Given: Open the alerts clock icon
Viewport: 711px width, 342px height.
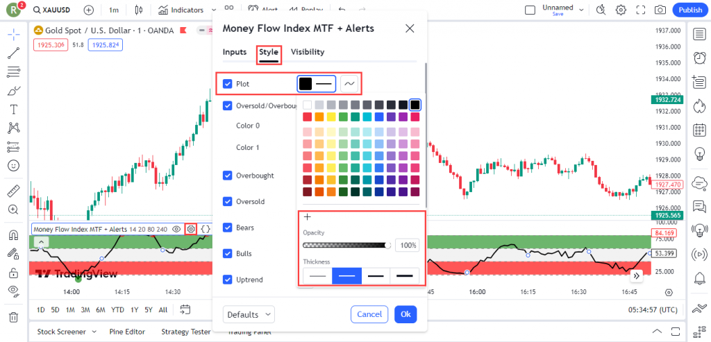Looking at the screenshot, I should tap(699, 58).
